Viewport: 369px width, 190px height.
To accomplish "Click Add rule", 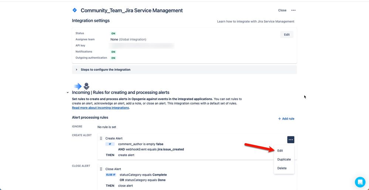I will coord(286,119).
